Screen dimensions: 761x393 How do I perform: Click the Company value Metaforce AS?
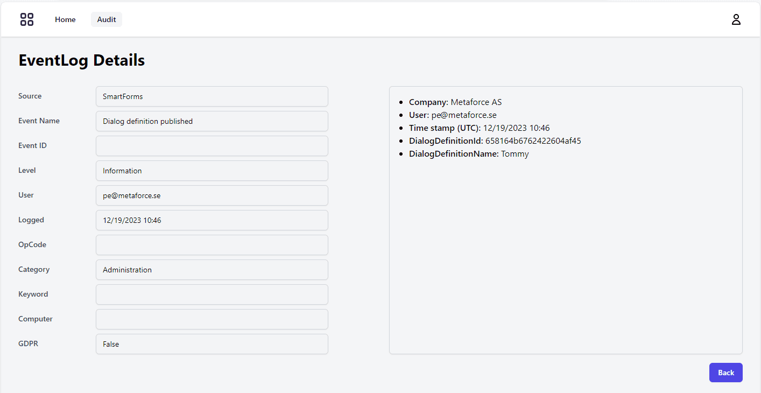coord(476,102)
